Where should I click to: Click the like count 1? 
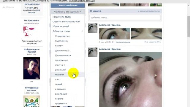pos(160,42)
